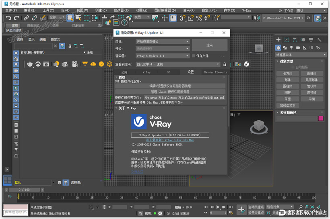The image size is (330, 219).
Task: Open the magenta object color swatch
Action: 321,118
